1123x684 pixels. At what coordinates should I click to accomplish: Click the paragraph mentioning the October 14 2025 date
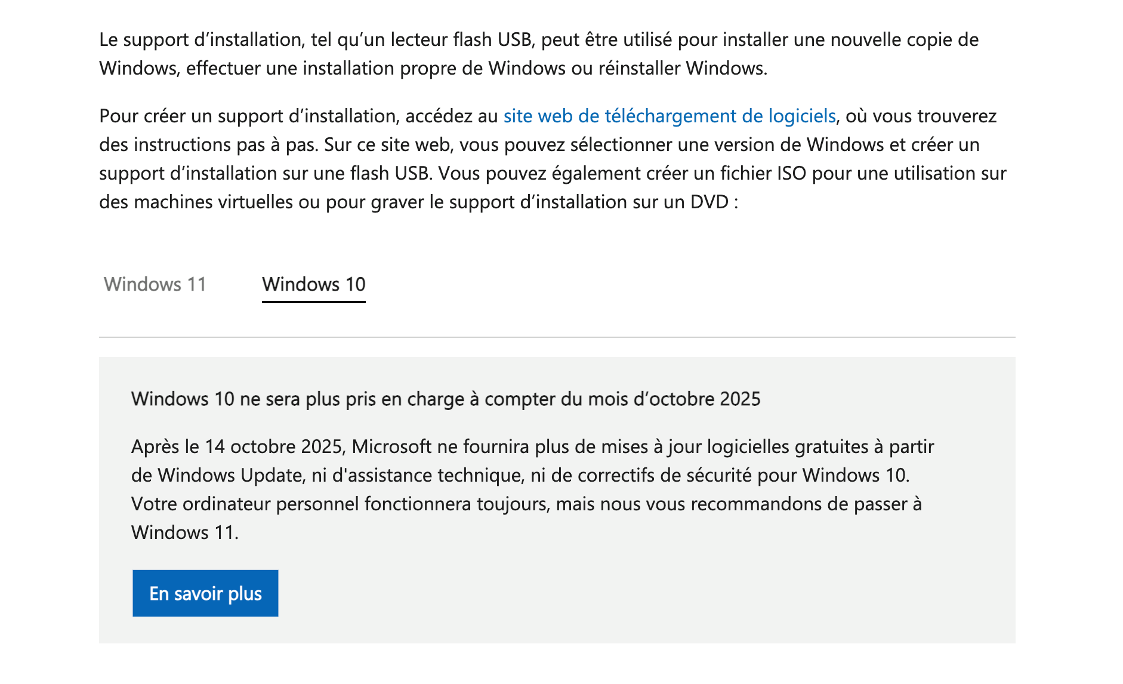pos(272,446)
